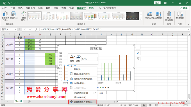Click Move Chart (移动图表) icon
The height and width of the screenshot is (107, 191).
(180, 15)
